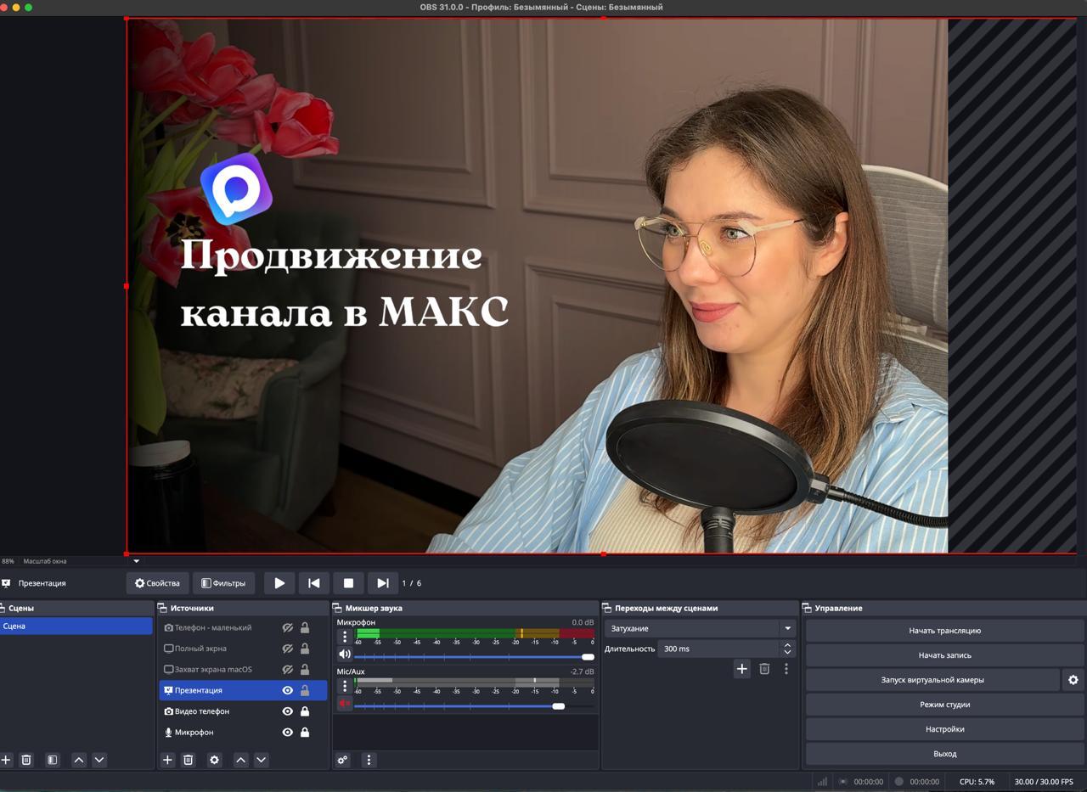Image resolution: width=1087 pixels, height=792 pixels.
Task: Open advanced audio properties gear in Микшер звука
Action: point(342,760)
